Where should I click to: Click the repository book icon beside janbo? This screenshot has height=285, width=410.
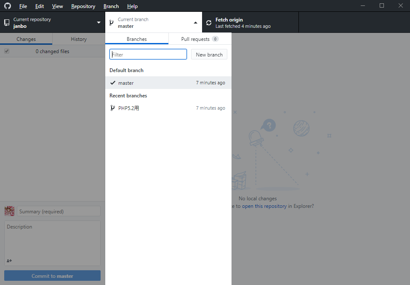click(x=7, y=22)
